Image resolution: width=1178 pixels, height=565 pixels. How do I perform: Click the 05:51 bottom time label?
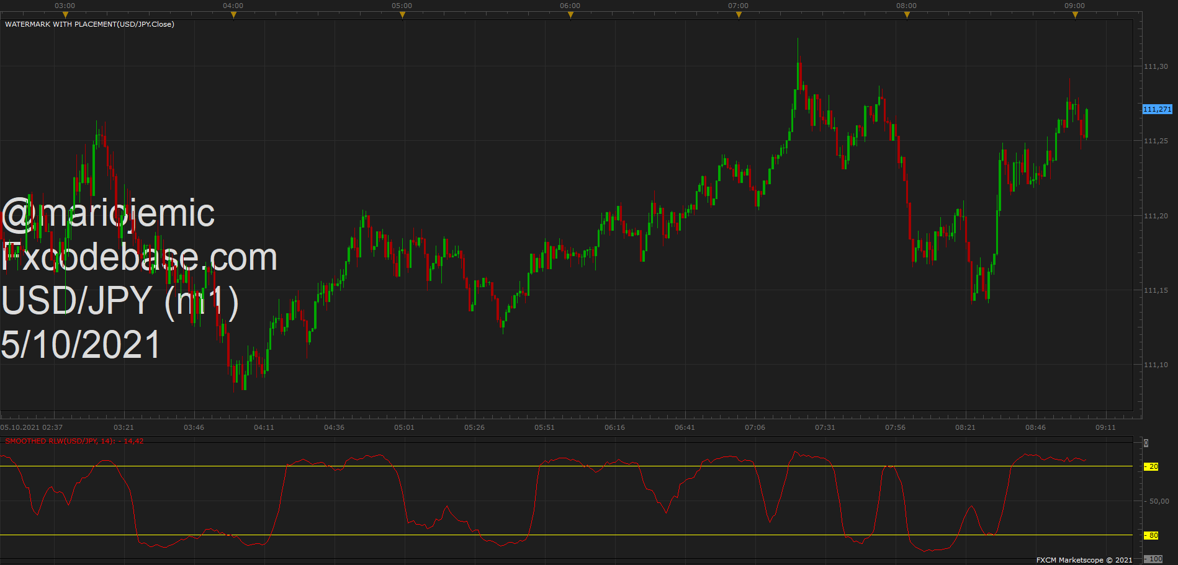point(544,427)
